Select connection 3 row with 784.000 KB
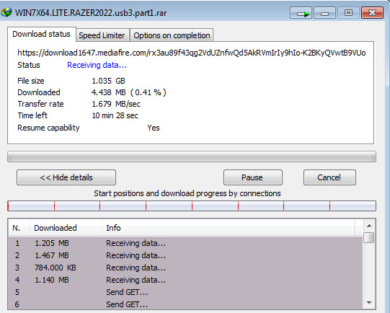The height and width of the screenshot is (313, 390). tap(185, 268)
